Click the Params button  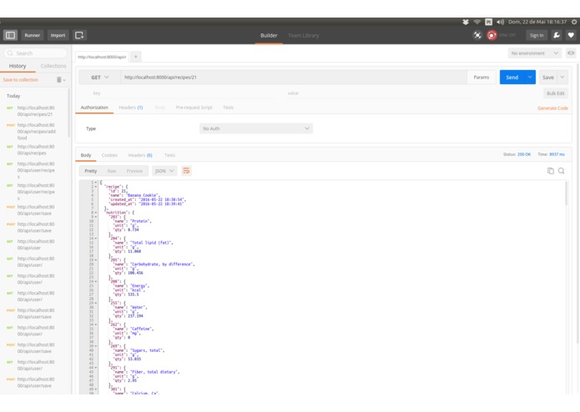(482, 78)
